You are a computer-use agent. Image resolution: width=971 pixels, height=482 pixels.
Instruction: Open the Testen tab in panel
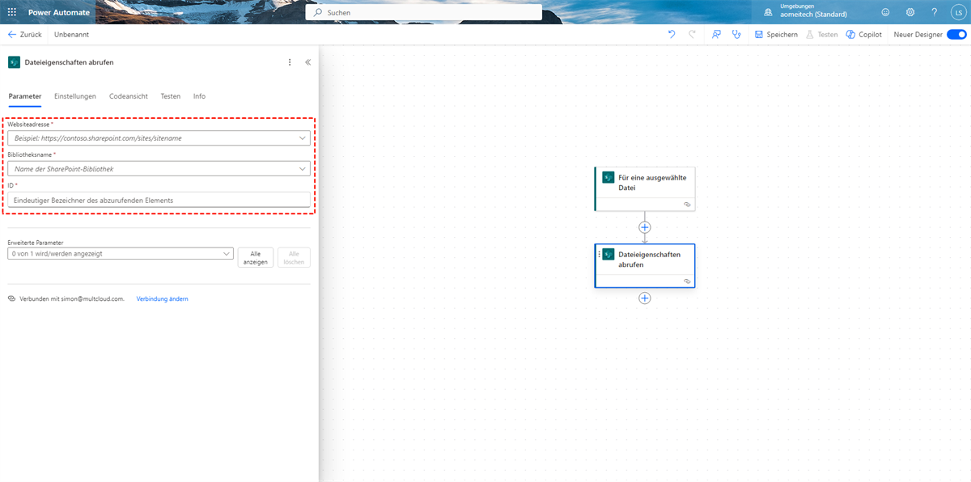point(171,96)
